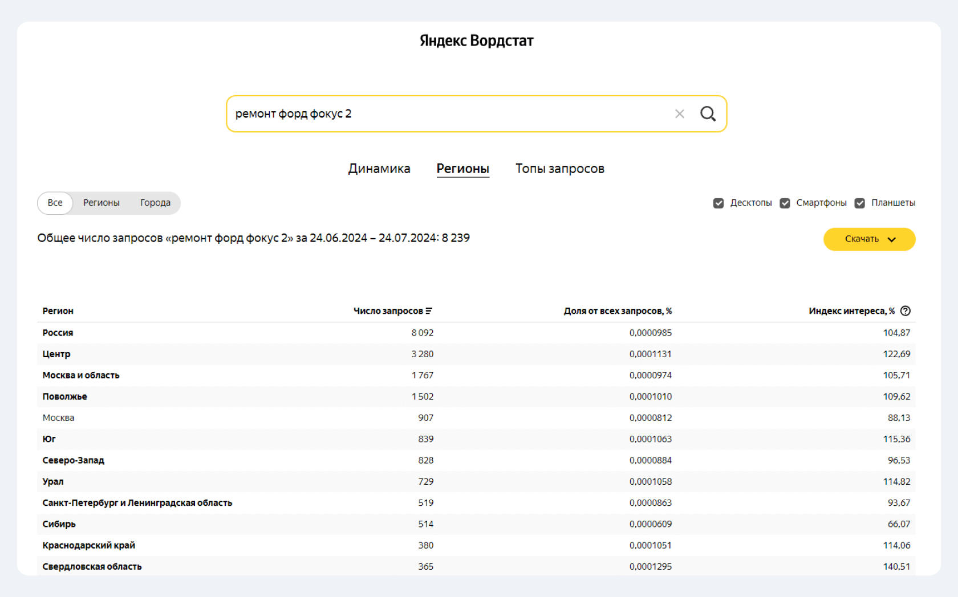Click the magnifying glass search icon

point(708,114)
